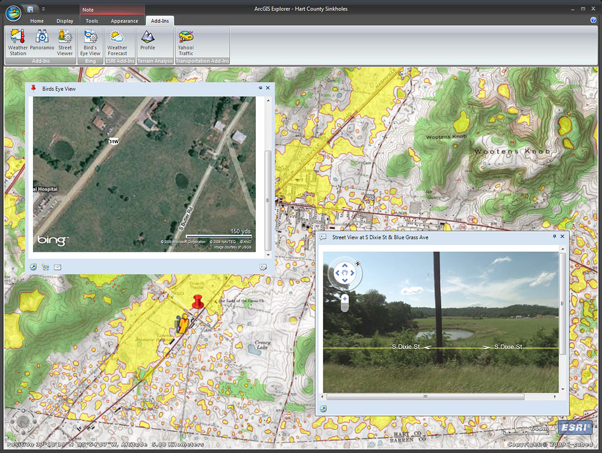Open the Note contextual tab

click(88, 10)
